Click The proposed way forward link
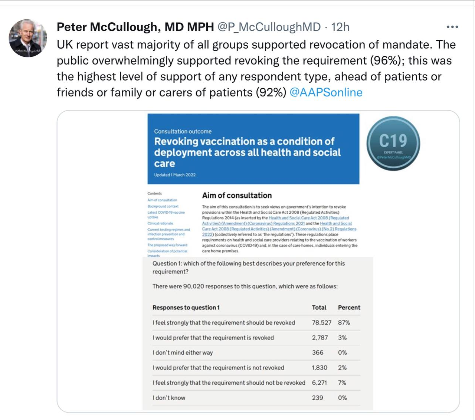Screen dimensions: 475x420 167,245
